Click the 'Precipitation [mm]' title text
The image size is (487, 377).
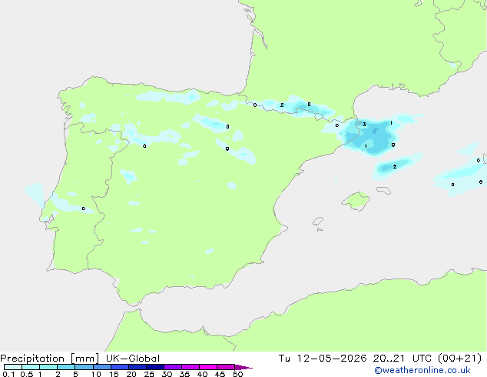pyautogui.click(x=50, y=359)
